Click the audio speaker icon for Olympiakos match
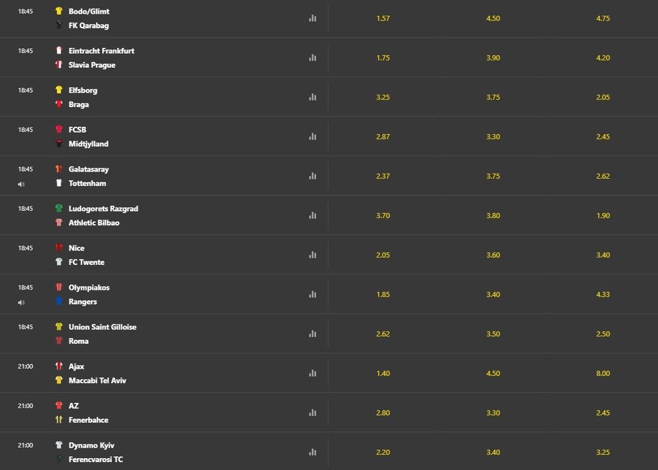Viewport: 658px width, 470px height. coord(22,302)
